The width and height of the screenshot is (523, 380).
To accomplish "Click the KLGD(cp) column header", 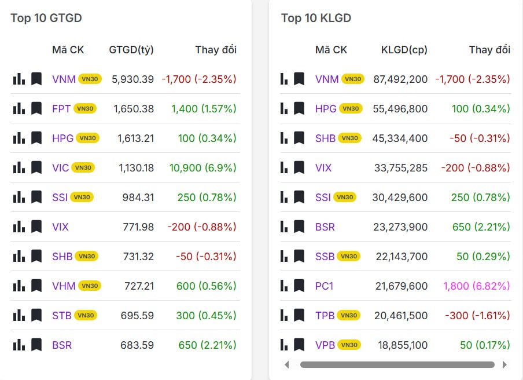I will pos(404,50).
